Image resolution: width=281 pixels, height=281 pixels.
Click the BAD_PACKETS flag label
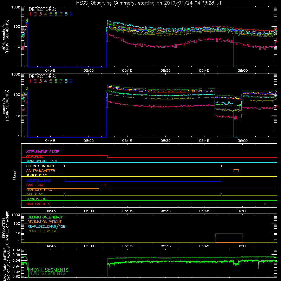tap(38, 204)
